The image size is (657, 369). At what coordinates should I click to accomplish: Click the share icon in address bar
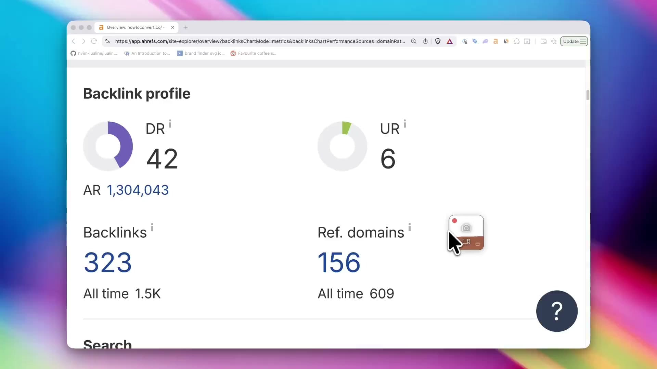[425, 41]
